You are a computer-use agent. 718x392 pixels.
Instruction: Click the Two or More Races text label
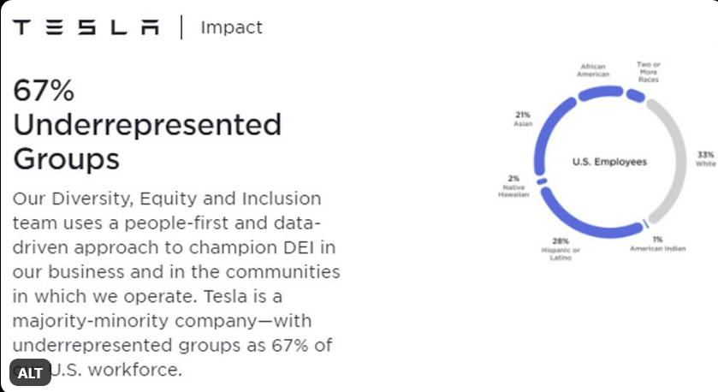[x=648, y=71]
